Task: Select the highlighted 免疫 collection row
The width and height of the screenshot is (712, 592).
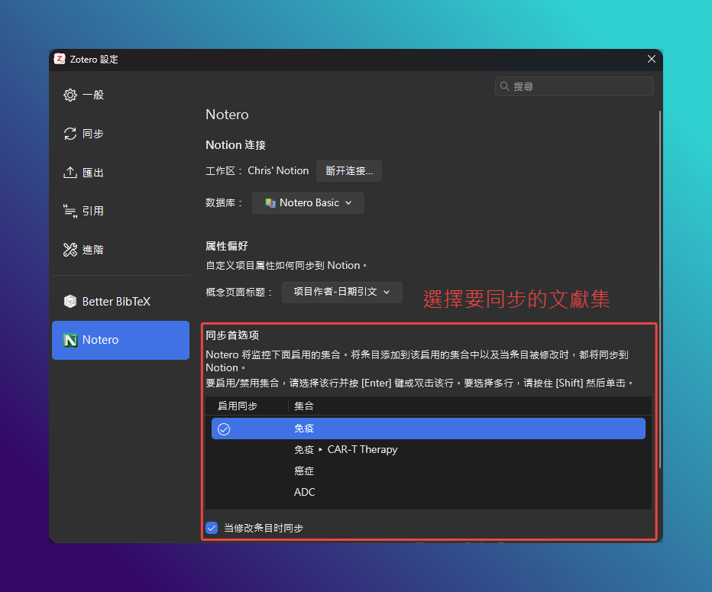Action: (x=429, y=429)
